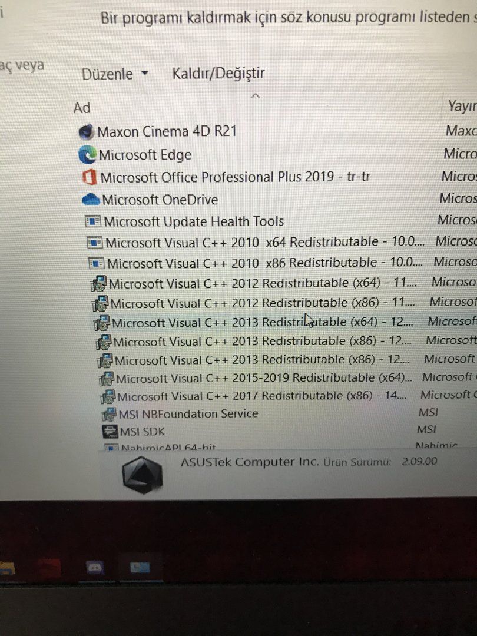477x636 pixels.
Task: Select the Microsoft Update Health Tools icon
Action: (x=93, y=221)
